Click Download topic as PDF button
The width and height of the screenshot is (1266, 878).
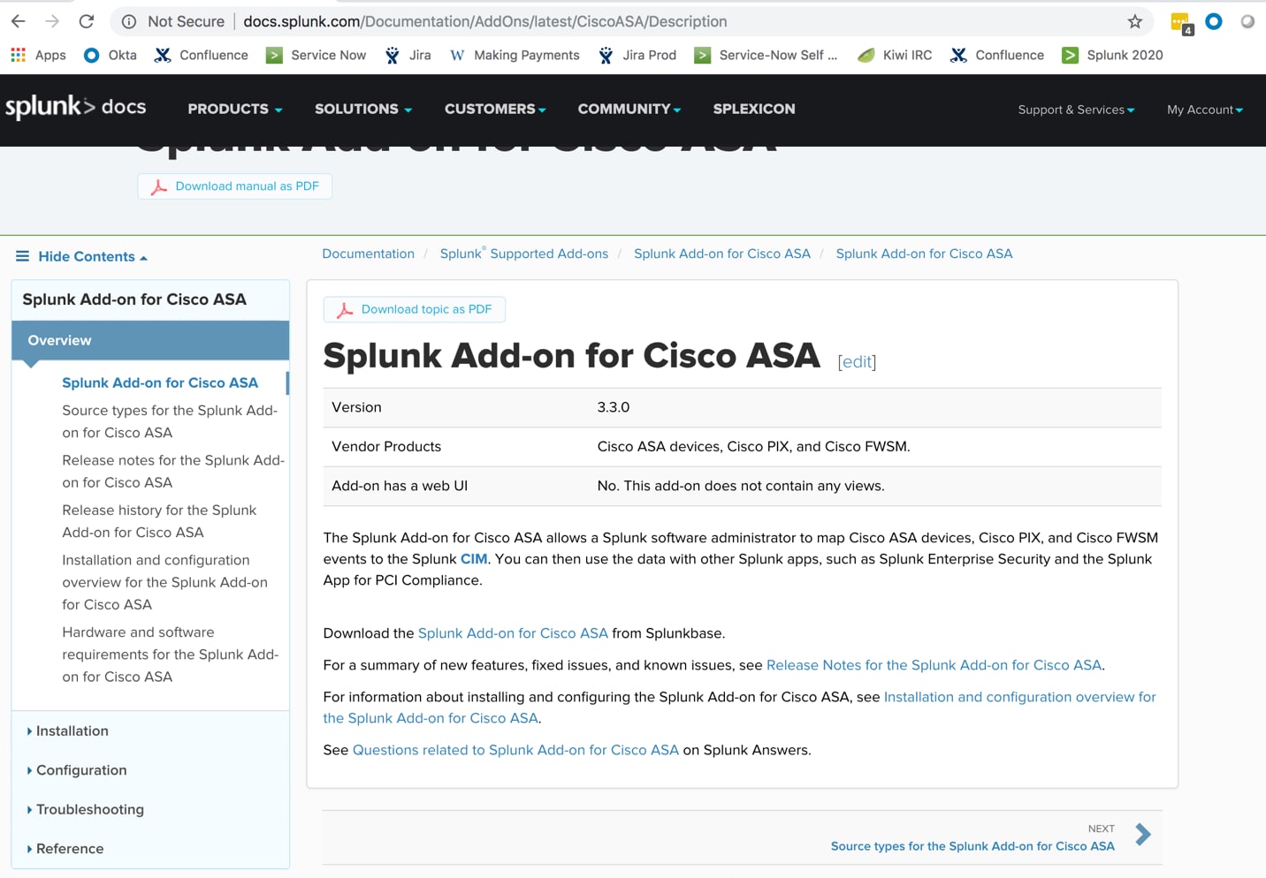415,309
